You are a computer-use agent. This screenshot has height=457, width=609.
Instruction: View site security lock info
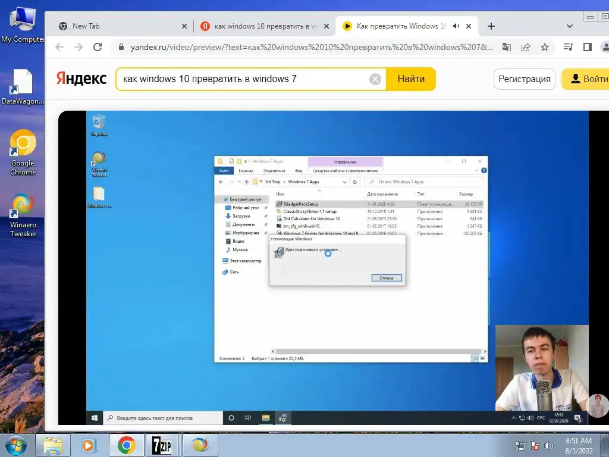[x=121, y=47]
